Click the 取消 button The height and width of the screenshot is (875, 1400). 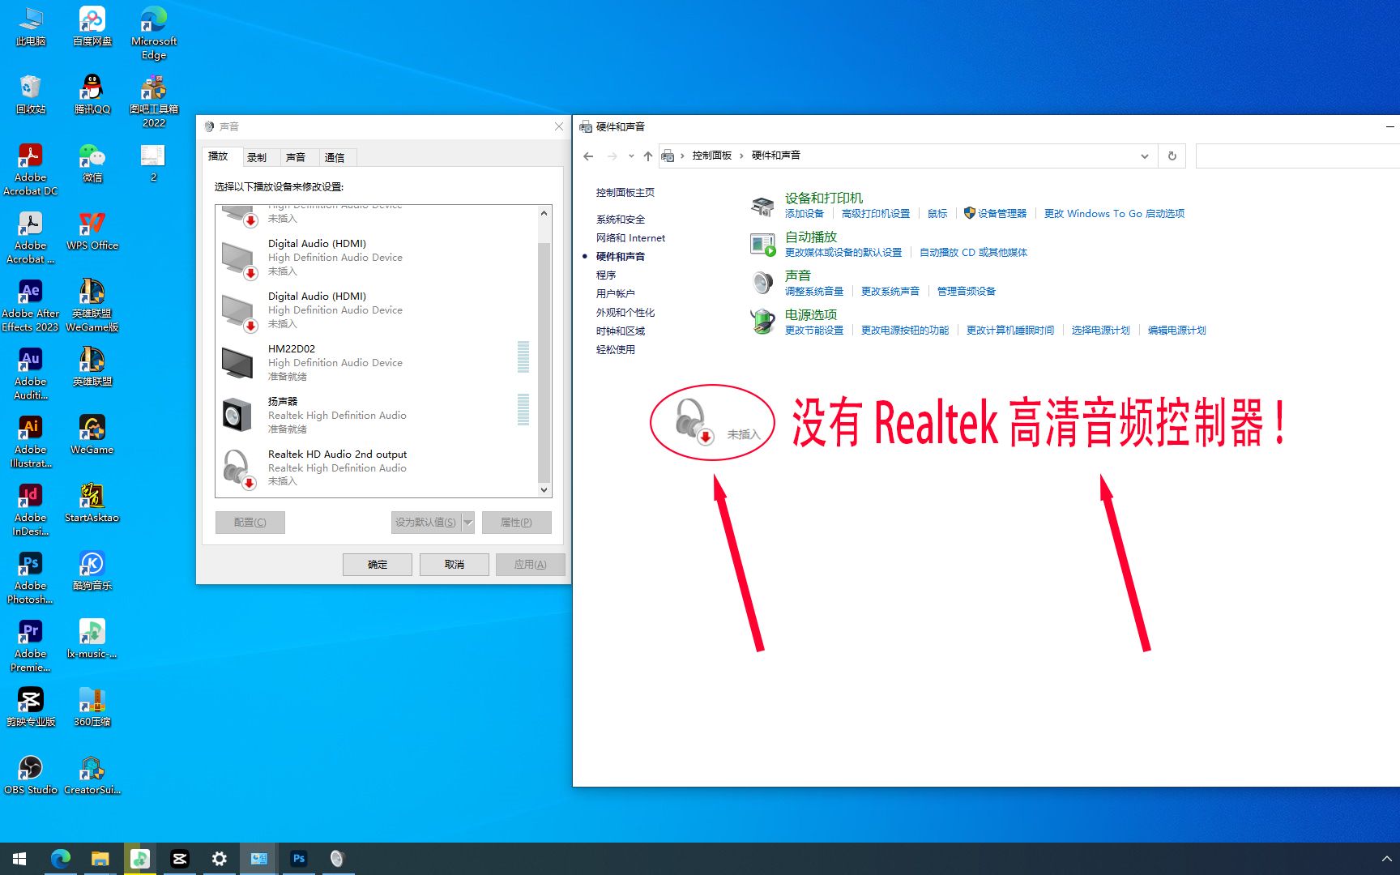(455, 565)
